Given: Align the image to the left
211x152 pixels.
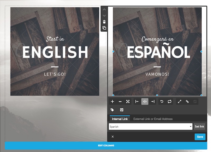Looking at the screenshot, I should pyautogui.click(x=137, y=102).
